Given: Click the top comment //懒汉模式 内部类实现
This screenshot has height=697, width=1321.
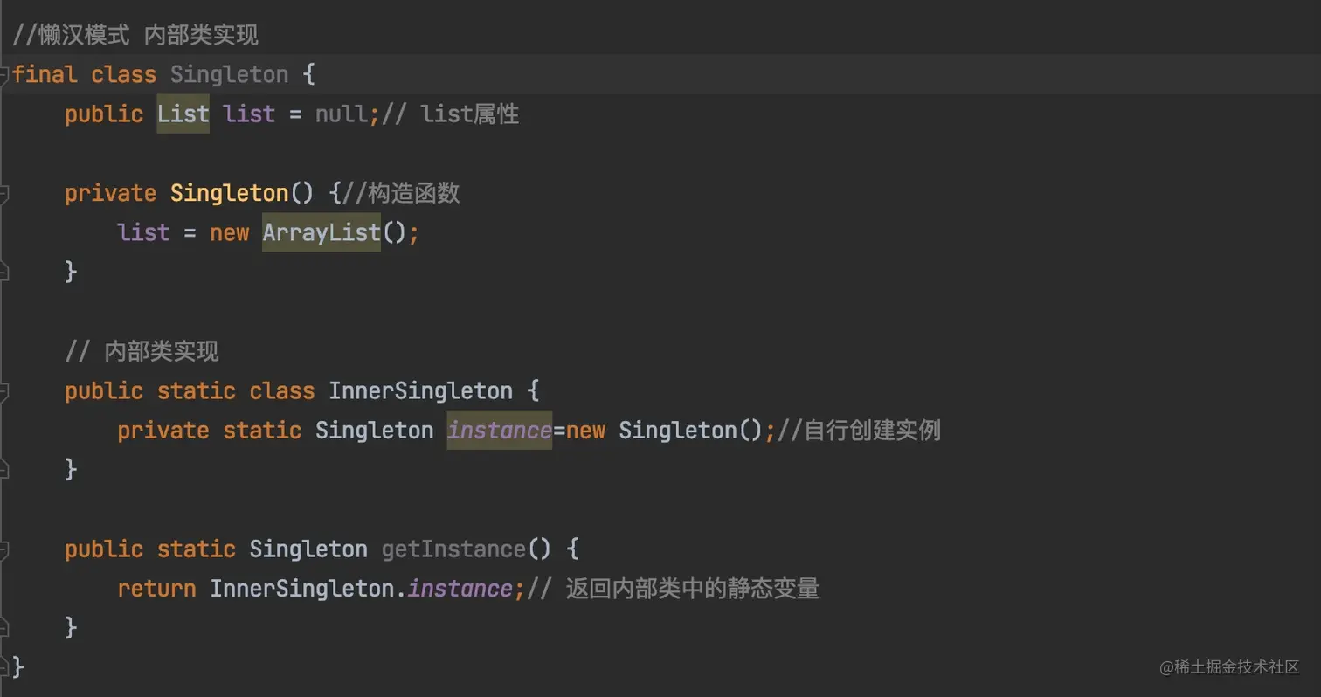Looking at the screenshot, I should (135, 36).
